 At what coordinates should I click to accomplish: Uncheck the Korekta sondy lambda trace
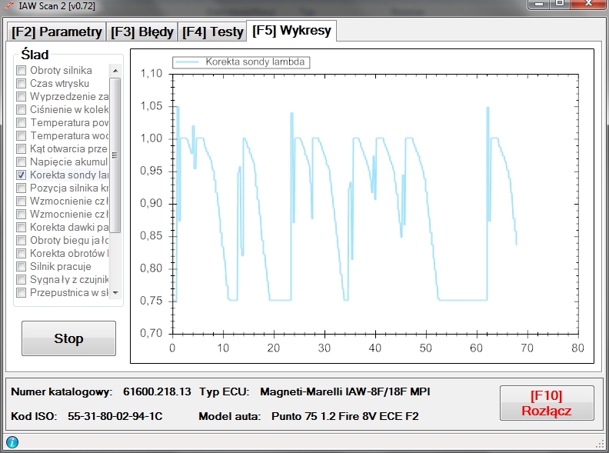[x=22, y=175]
